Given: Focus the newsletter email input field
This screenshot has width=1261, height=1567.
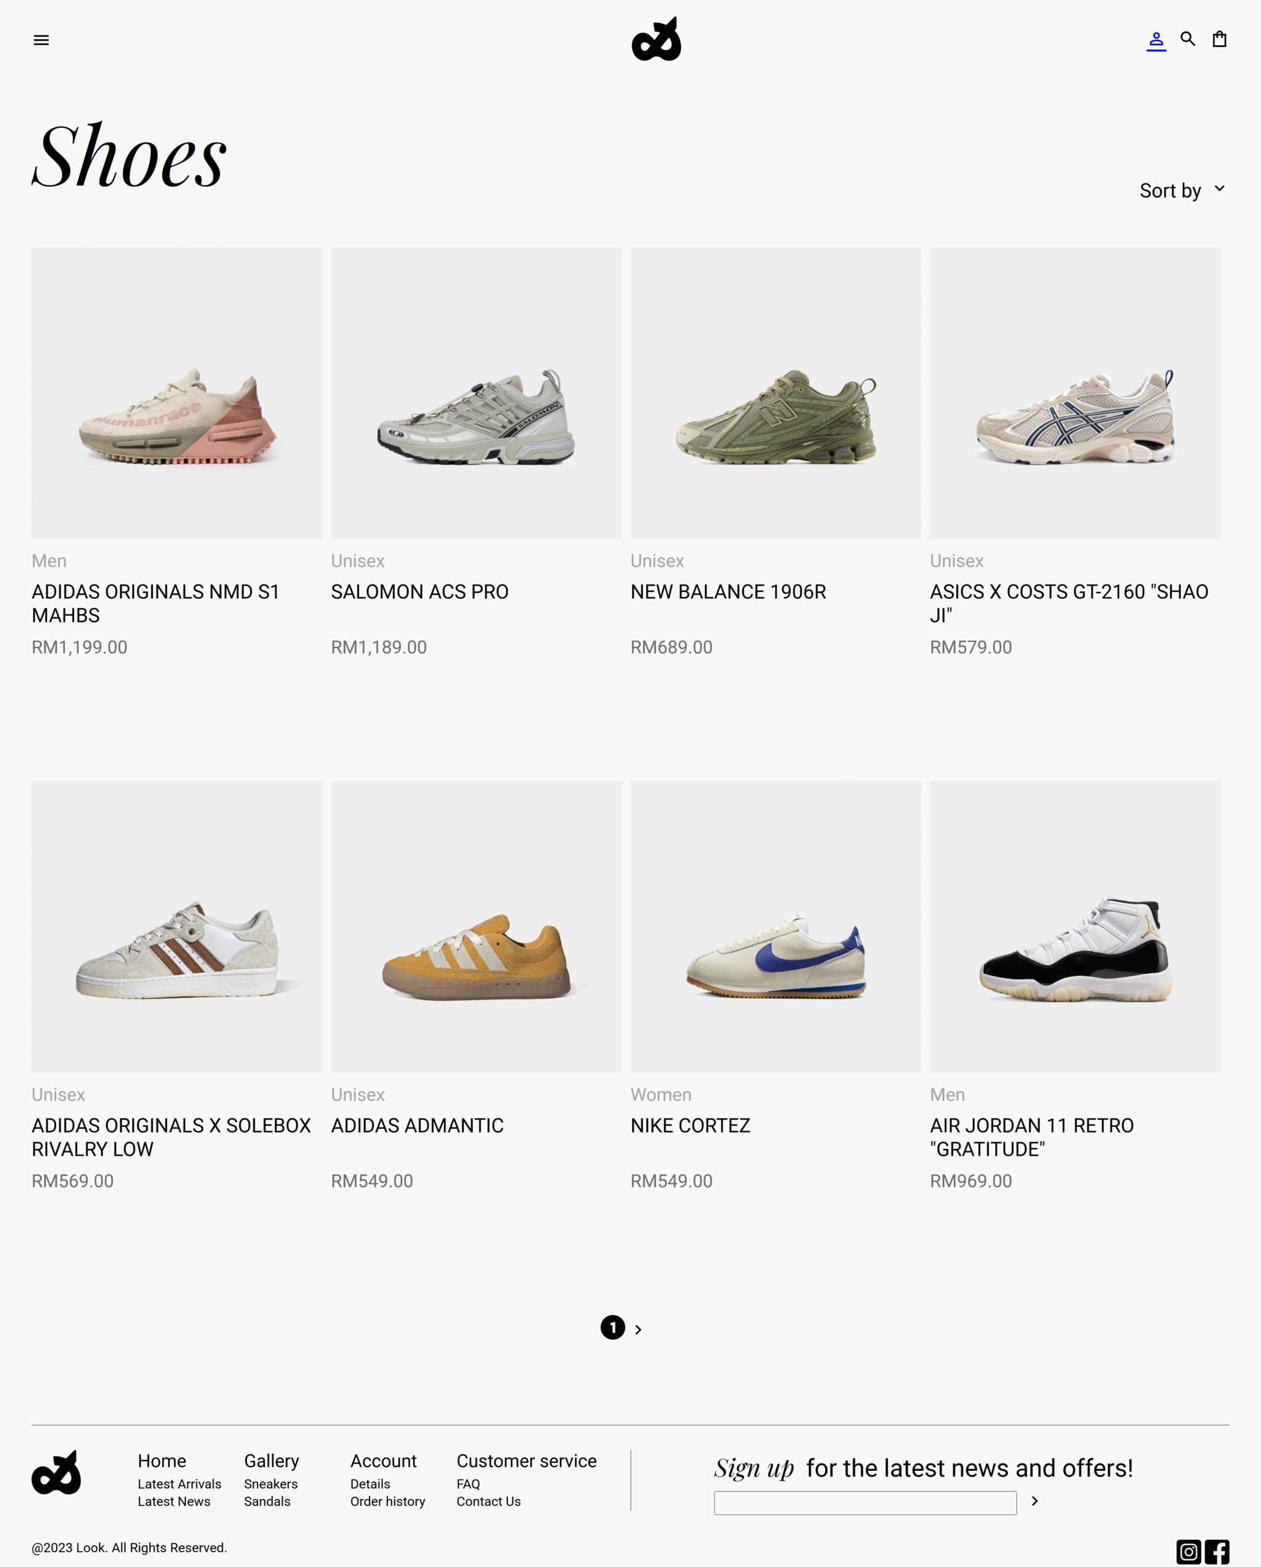Looking at the screenshot, I should pyautogui.click(x=865, y=1502).
